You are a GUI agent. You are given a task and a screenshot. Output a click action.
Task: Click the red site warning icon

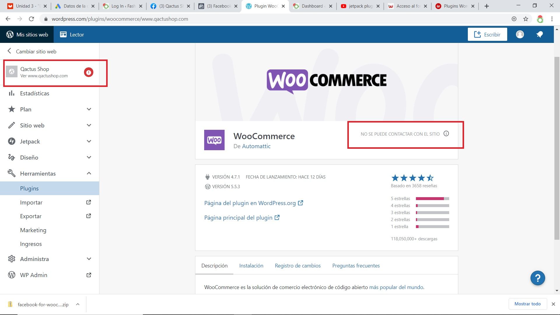click(x=89, y=72)
